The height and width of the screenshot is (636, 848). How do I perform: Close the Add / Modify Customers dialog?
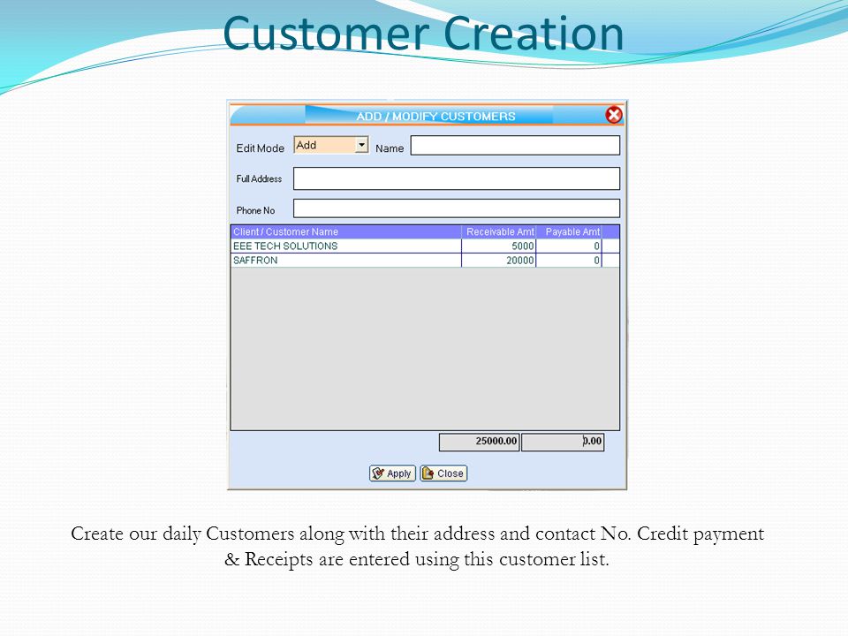click(613, 115)
